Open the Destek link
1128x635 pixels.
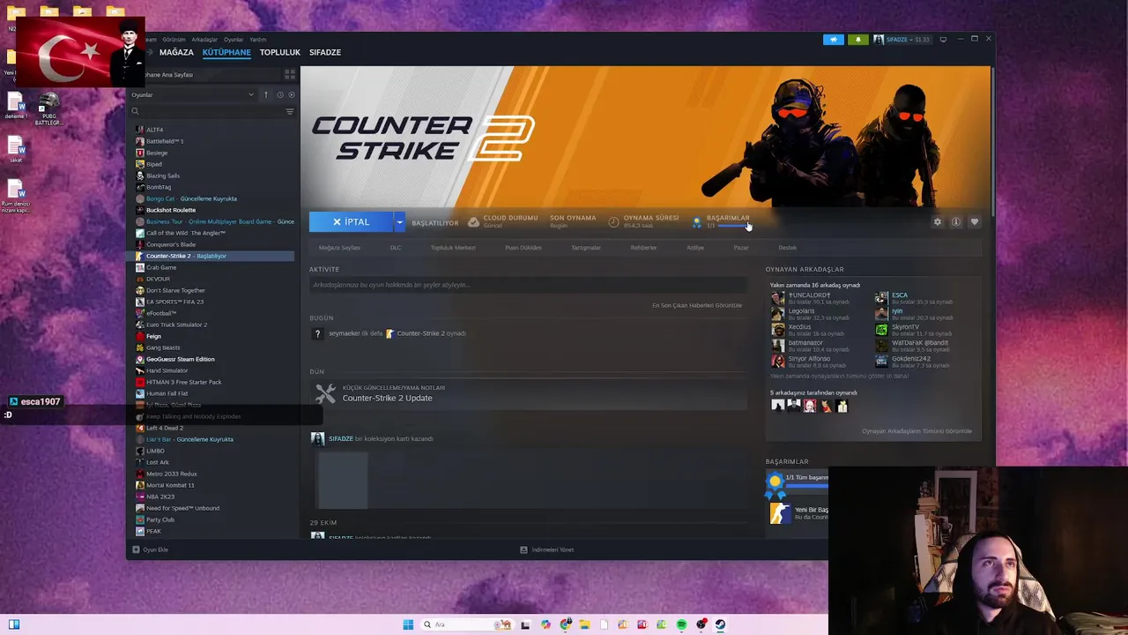(788, 248)
